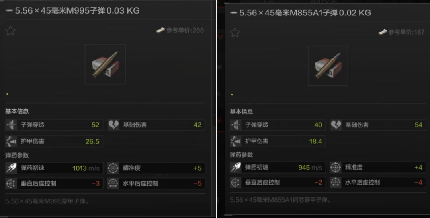This screenshot has height=218, width=430.
Task: Click M995 vertical recoil control icon
Action: click(11, 183)
